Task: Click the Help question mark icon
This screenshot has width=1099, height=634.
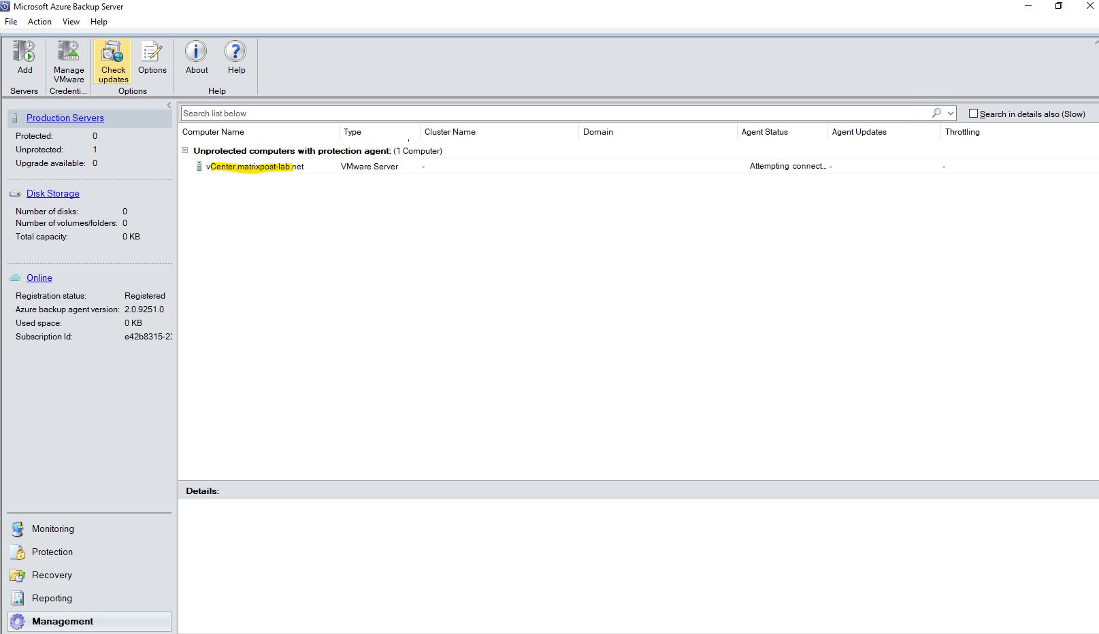Action: (235, 52)
